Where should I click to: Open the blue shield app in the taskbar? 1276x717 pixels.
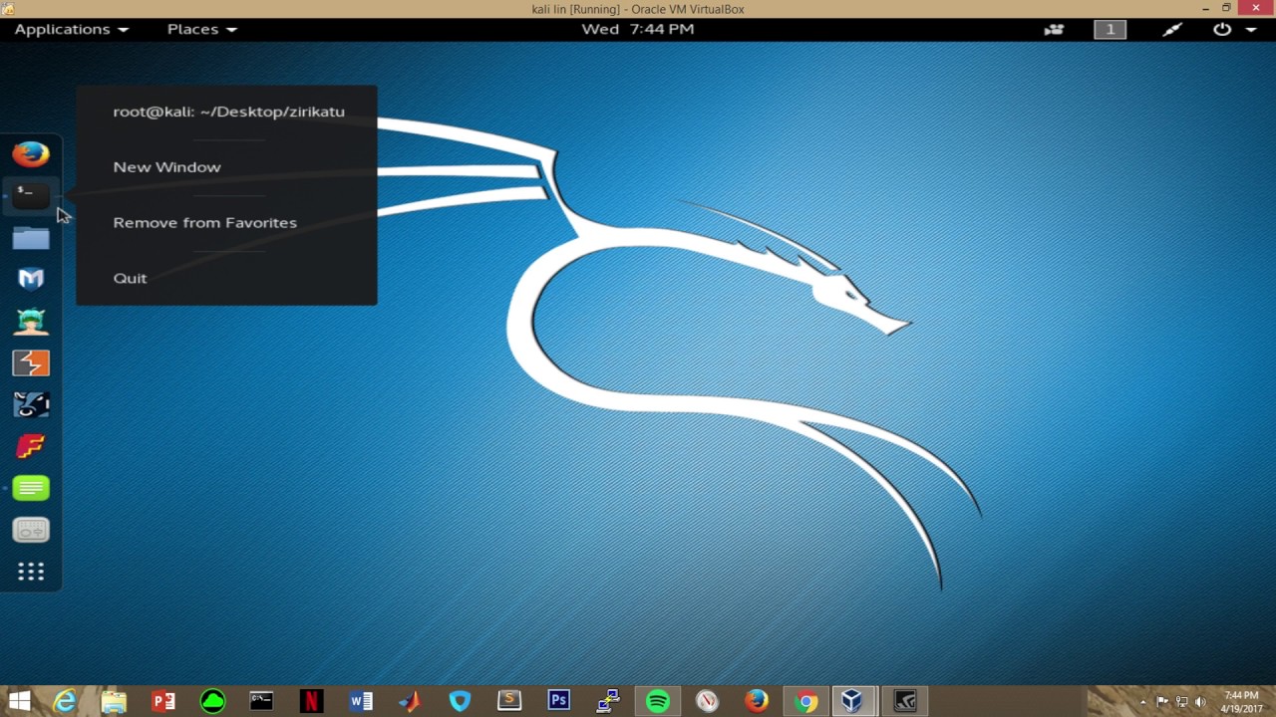[460, 701]
